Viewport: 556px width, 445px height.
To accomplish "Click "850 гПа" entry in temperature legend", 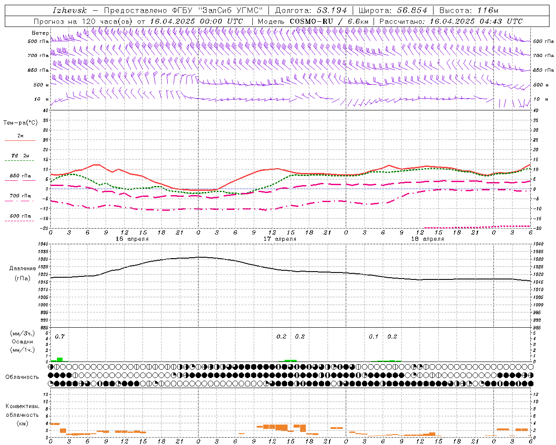I will [20, 176].
